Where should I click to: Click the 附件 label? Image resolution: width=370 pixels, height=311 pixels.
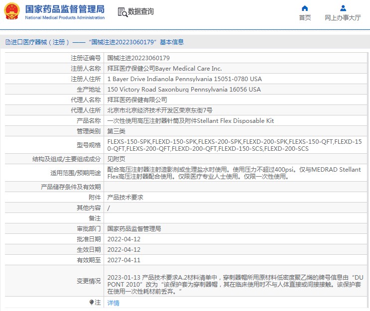pyautogui.click(x=95, y=198)
